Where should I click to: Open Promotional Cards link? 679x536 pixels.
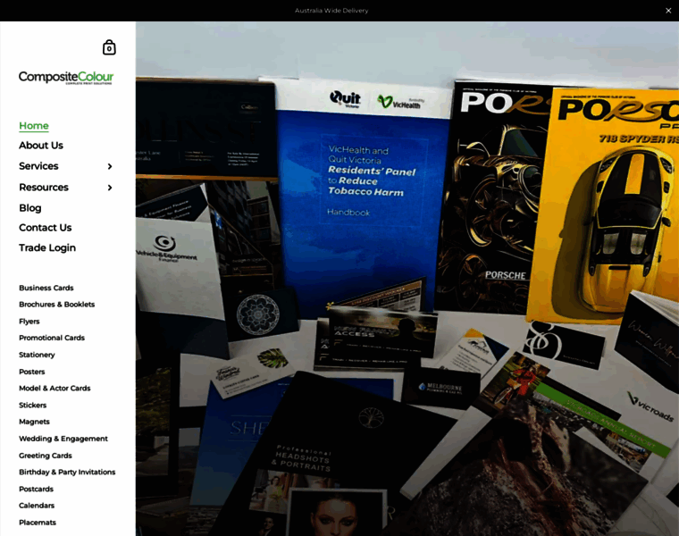point(52,338)
